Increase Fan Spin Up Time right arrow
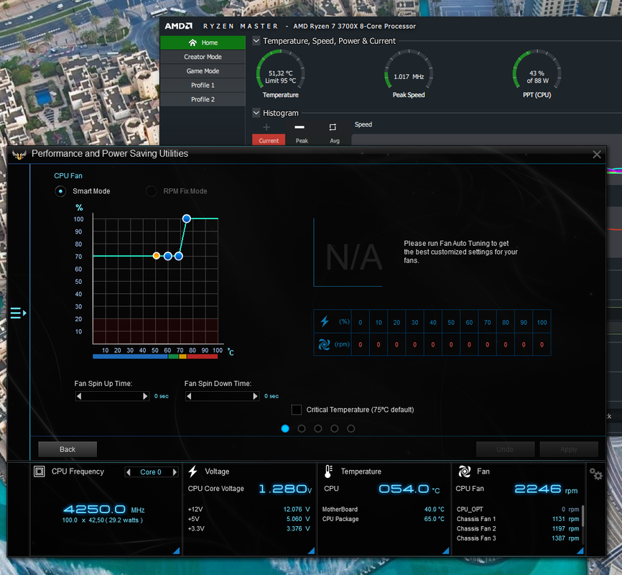The height and width of the screenshot is (575, 622). (145, 396)
